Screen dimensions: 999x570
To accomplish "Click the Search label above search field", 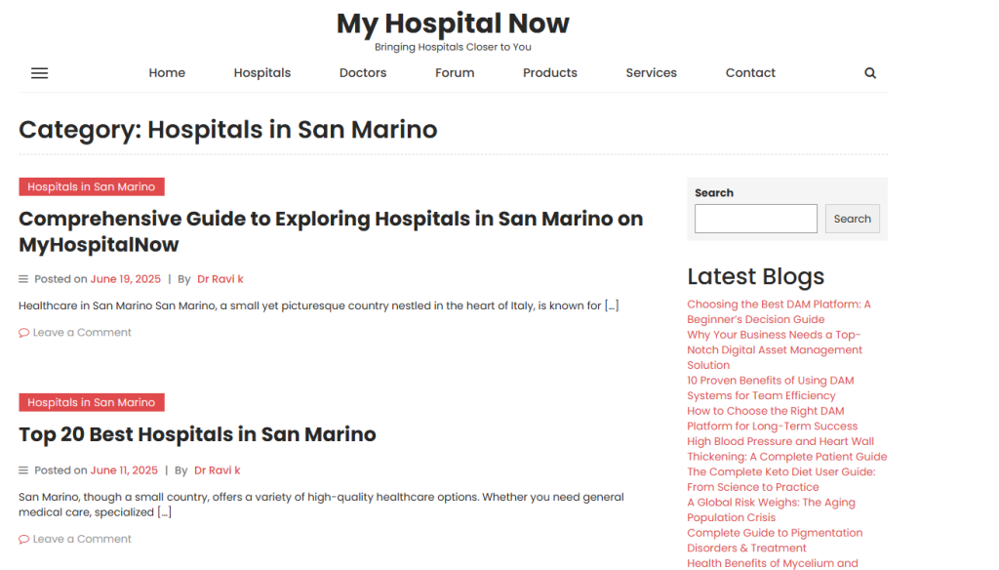I will 713,193.
